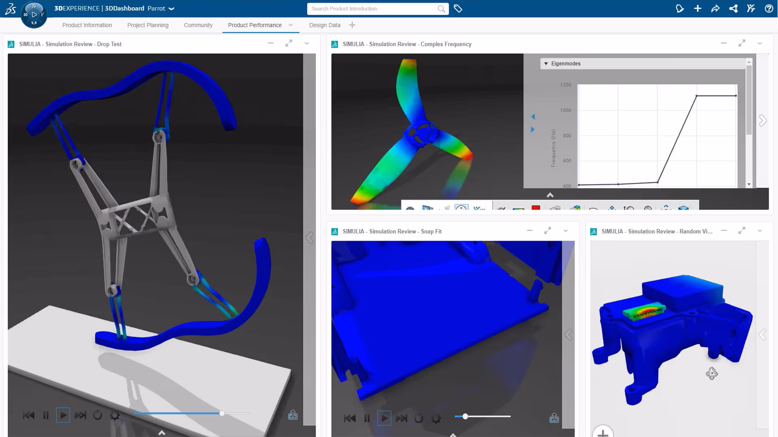Open the tools icon in top bar
The width and height of the screenshot is (778, 437).
tap(751, 8)
